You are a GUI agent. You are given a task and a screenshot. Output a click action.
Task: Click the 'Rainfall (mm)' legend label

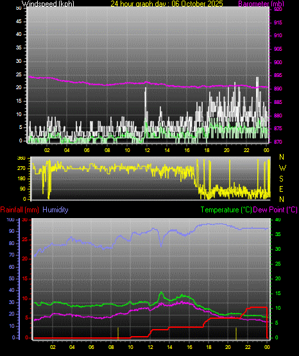coord(19,210)
